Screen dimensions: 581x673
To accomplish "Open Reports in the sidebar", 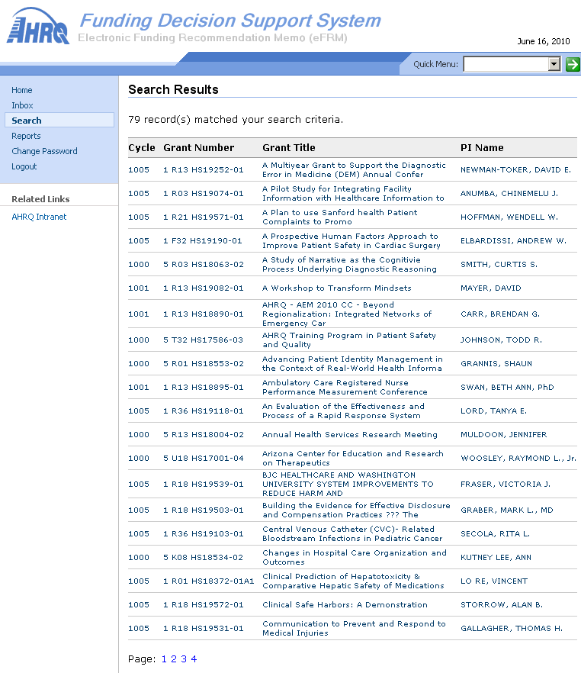I will tap(26, 136).
